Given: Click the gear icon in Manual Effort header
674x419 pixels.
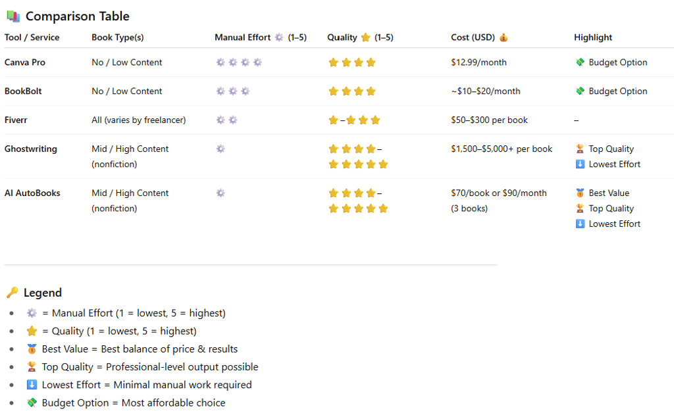Looking at the screenshot, I should (279, 37).
